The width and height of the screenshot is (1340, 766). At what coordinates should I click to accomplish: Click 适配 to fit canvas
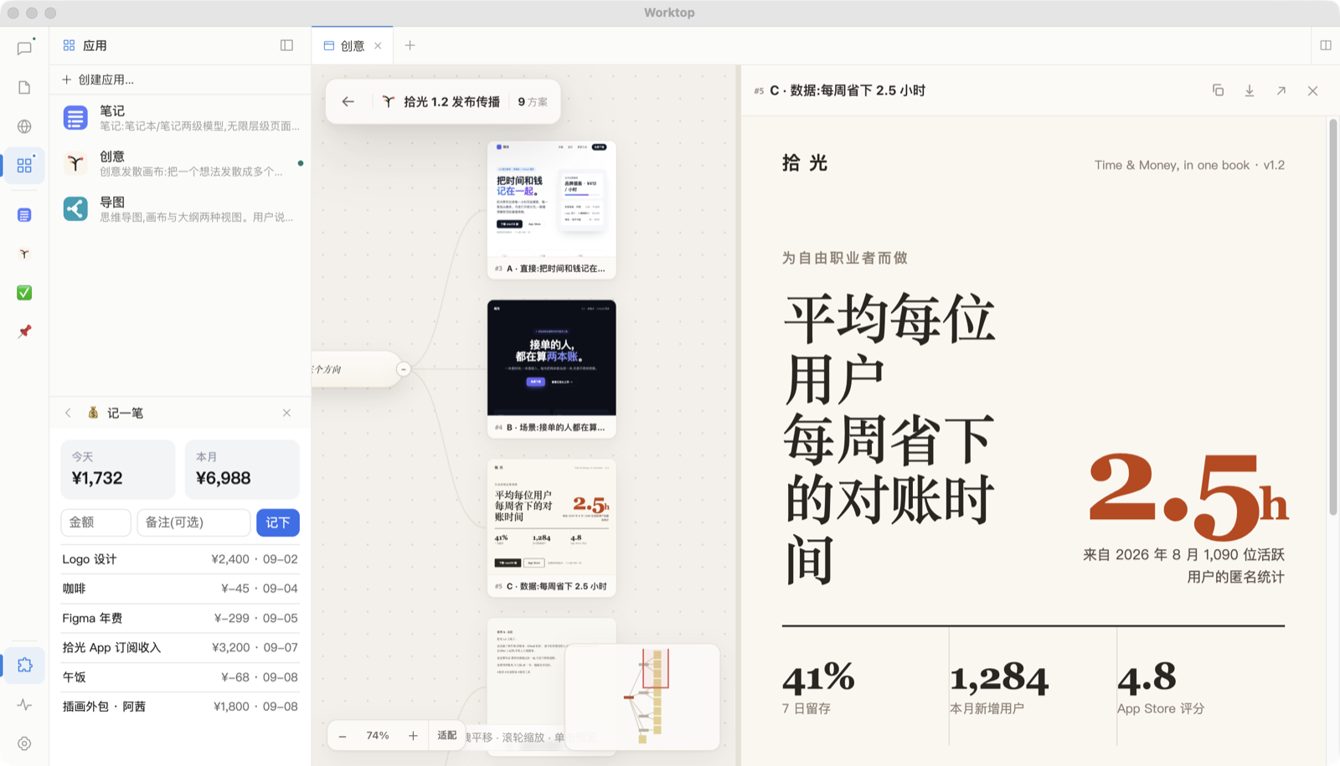(446, 736)
